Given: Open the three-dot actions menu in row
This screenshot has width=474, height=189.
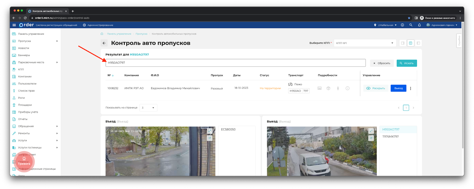Looking at the screenshot, I should click(x=410, y=88).
